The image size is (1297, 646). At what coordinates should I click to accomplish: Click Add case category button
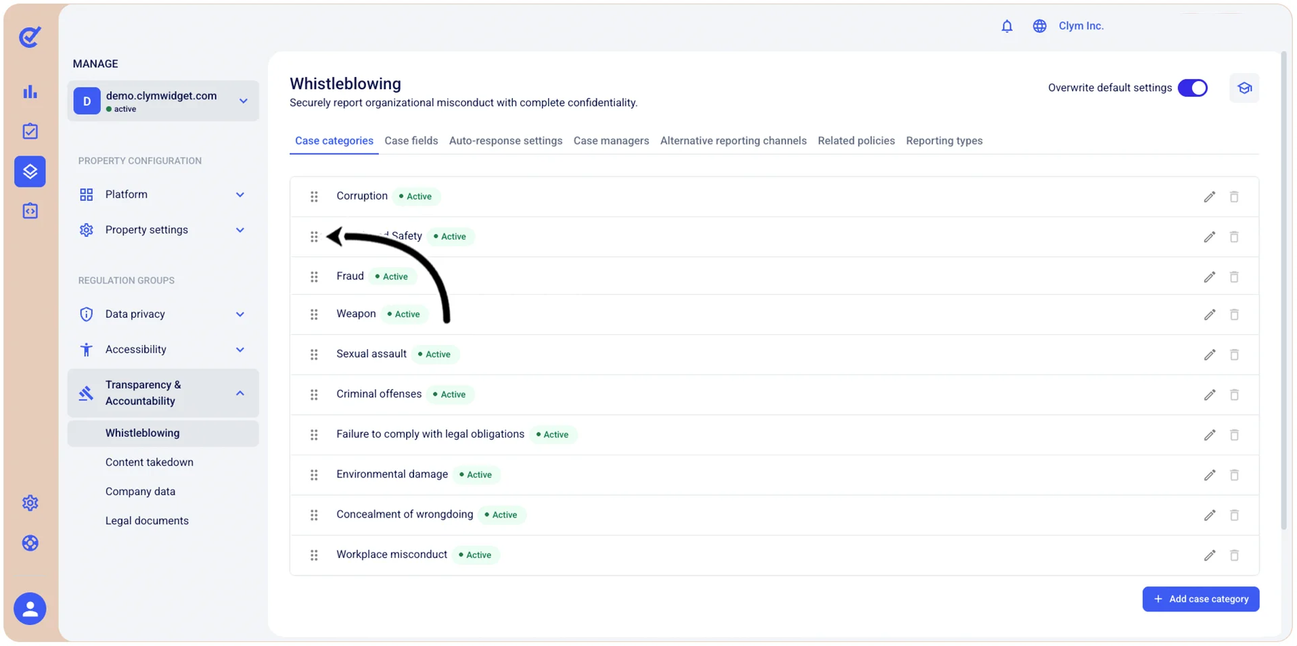tap(1201, 599)
